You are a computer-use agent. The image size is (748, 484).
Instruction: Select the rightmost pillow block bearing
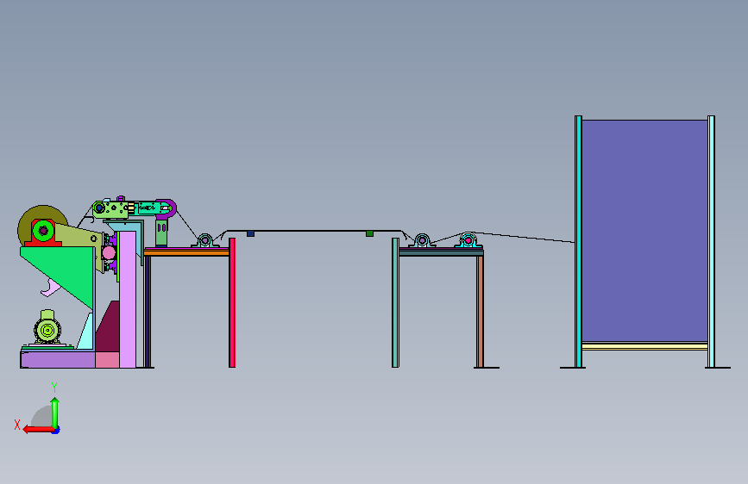[468, 240]
